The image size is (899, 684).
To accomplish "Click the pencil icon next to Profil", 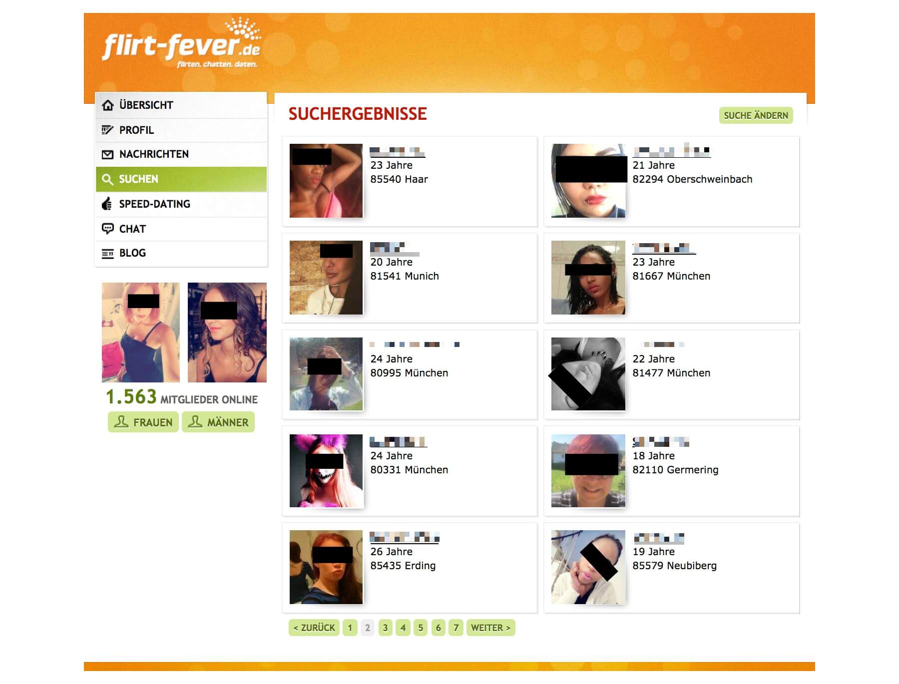I will tap(107, 130).
